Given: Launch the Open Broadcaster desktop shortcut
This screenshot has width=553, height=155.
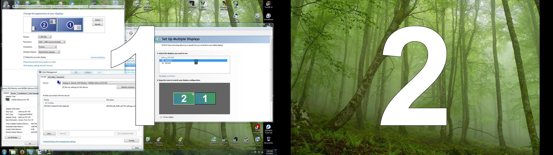Looking at the screenshot, I should (236, 141).
